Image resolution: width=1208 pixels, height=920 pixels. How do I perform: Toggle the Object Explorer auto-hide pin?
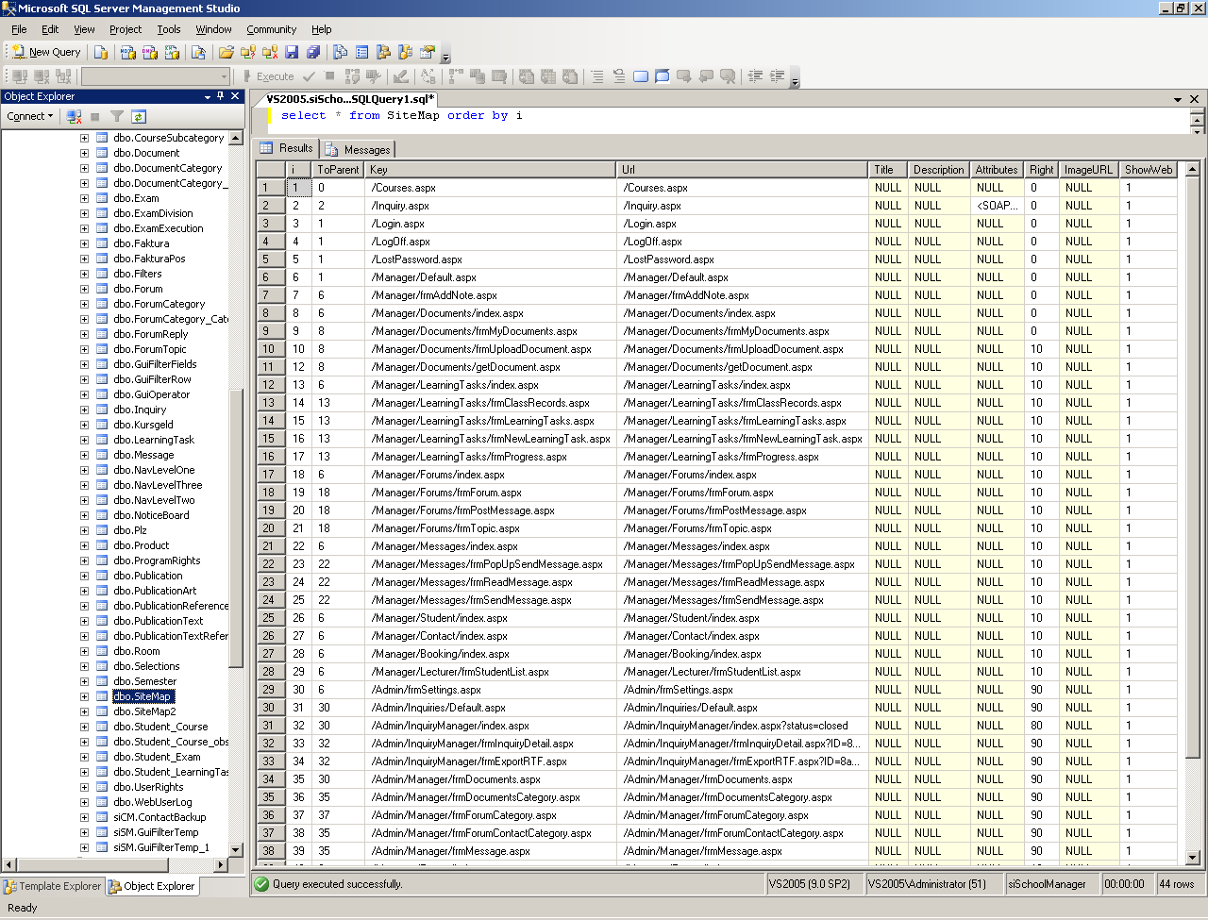click(x=221, y=96)
